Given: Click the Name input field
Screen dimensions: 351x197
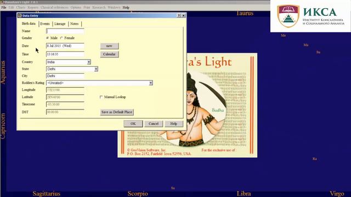Looking at the screenshot, I should click(x=65, y=31).
